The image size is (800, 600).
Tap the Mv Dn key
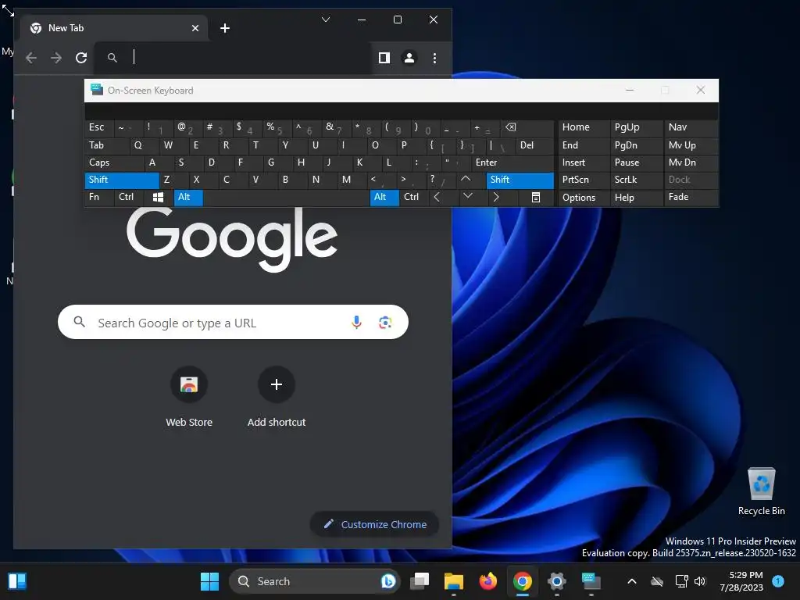click(x=691, y=162)
